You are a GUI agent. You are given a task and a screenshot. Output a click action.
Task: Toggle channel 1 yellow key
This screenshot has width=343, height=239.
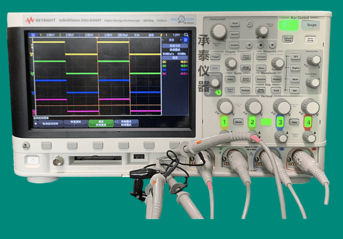pyautogui.click(x=224, y=122)
